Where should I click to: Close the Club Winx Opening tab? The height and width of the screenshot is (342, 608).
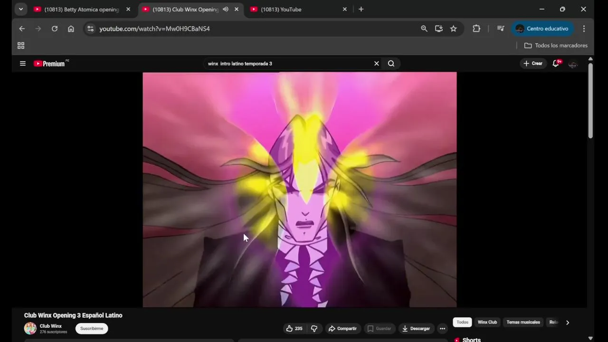click(237, 9)
